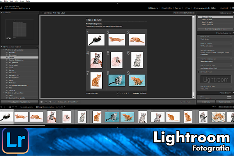Collapse Modelos de galeria de faixa folder

click(4, 93)
